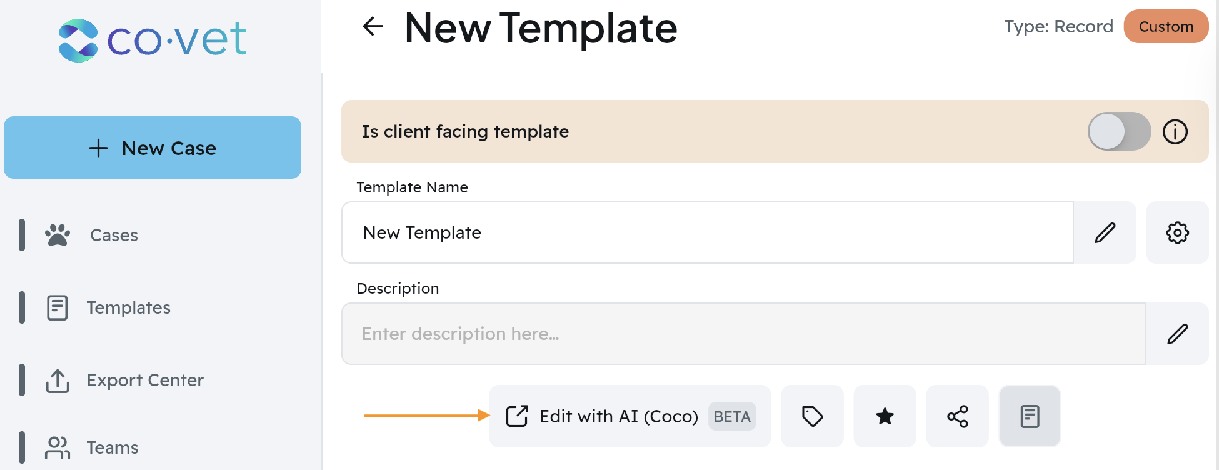Image resolution: width=1219 pixels, height=470 pixels.
Task: Open Cases in the sidebar
Action: click(114, 235)
